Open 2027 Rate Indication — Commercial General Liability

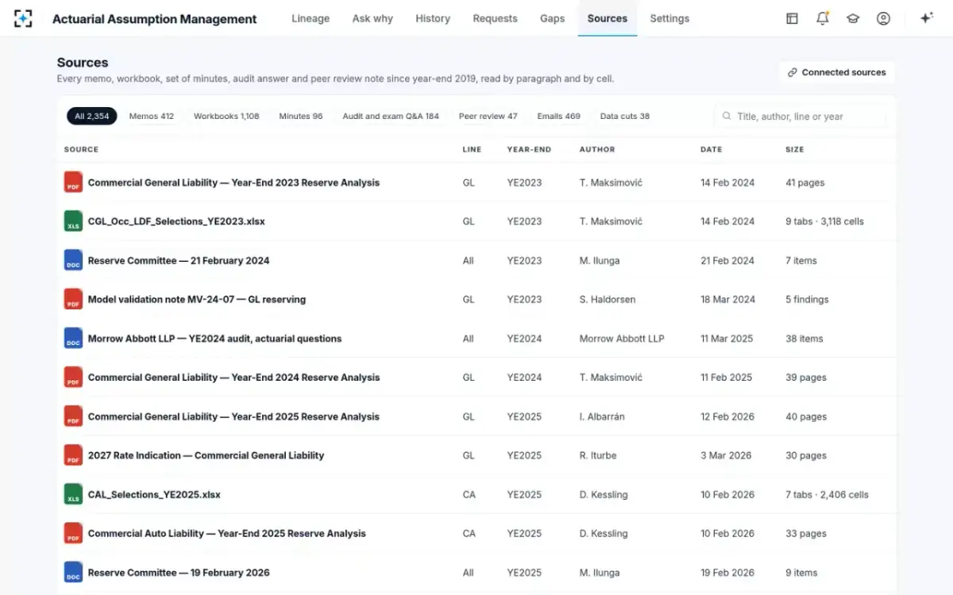point(206,455)
